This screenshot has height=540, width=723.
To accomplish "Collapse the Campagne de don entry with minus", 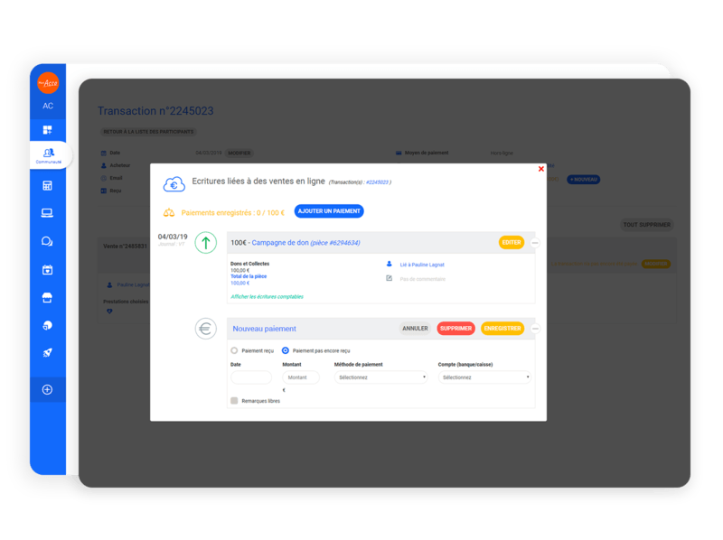I will tap(535, 243).
